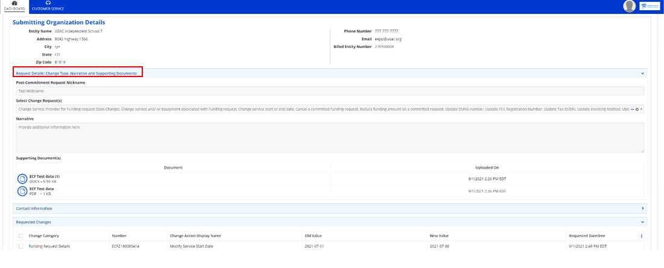Click old value 2021-07-01 cell

[x=314, y=246]
